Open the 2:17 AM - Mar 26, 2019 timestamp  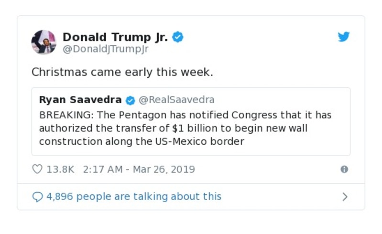(139, 169)
